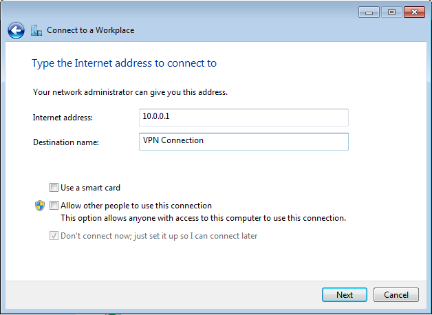
Task: Click the "Connect to a Workplace" title text
Action: tap(90, 30)
